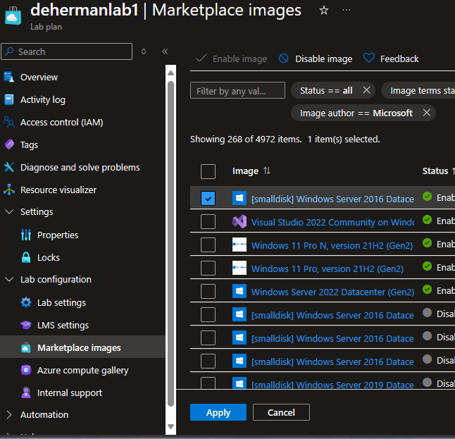Open Feedback with the heart icon
The width and height of the screenshot is (455, 439).
click(391, 58)
